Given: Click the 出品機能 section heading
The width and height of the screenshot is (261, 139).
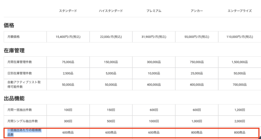Looking at the screenshot, I should coord(14,98).
